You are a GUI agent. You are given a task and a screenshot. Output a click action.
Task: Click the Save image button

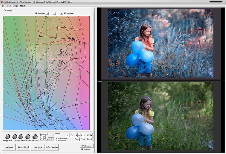tap(38, 147)
